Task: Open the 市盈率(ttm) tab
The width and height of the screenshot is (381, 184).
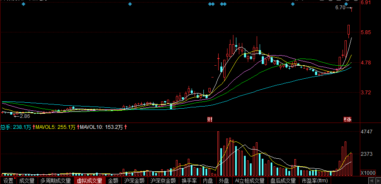Action: (315, 181)
